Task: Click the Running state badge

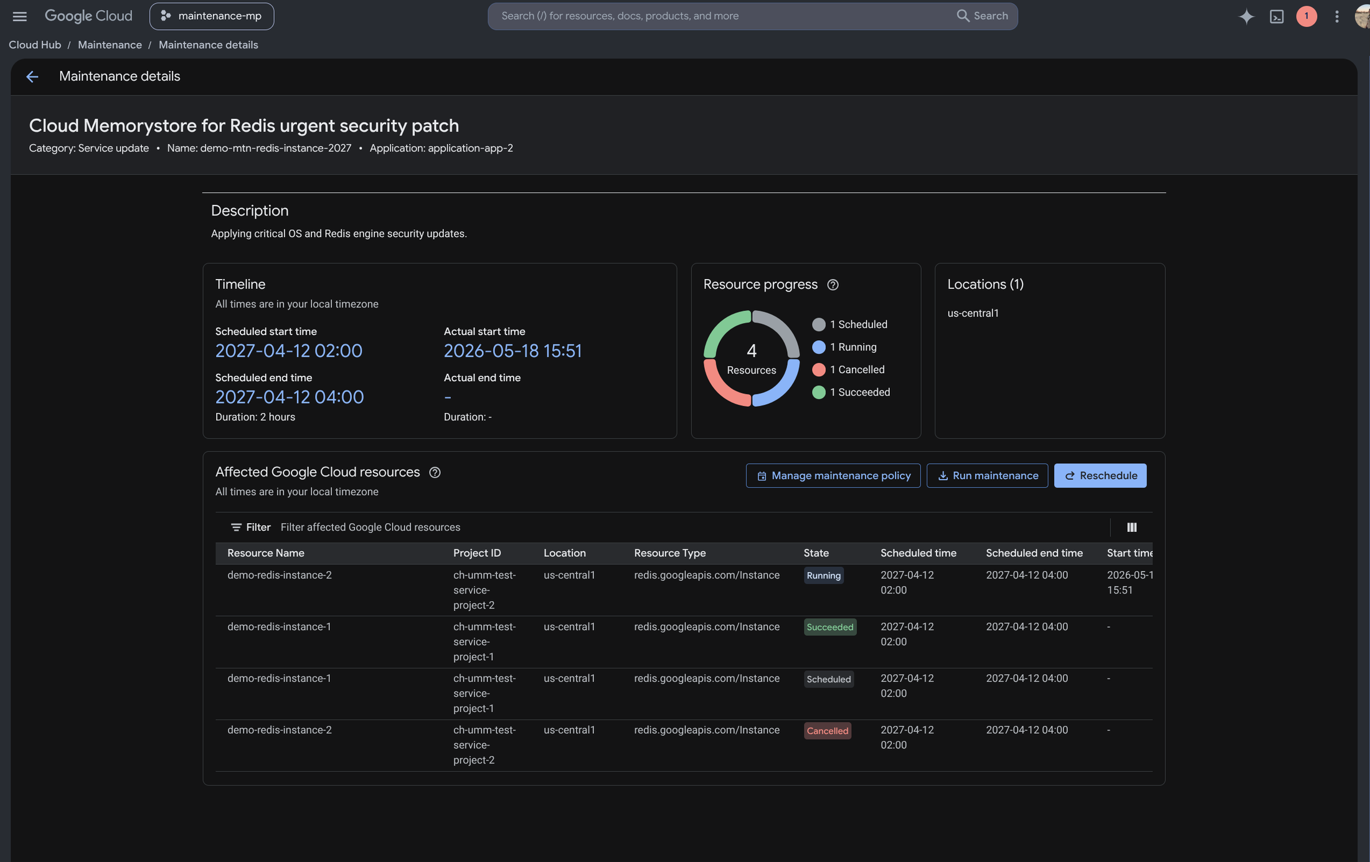Action: pyautogui.click(x=823, y=575)
